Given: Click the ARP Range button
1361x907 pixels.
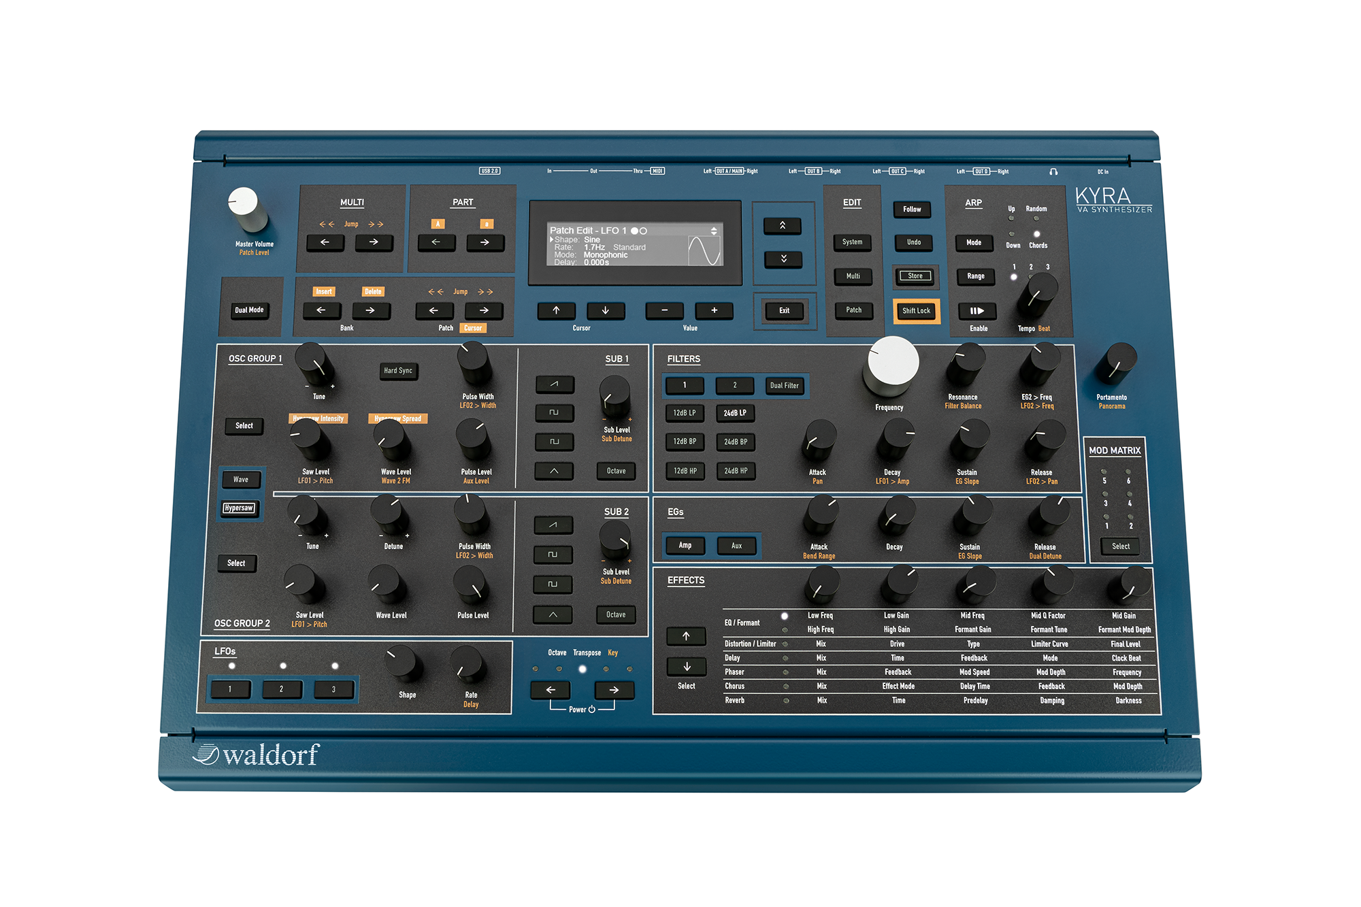Looking at the screenshot, I should pos(976,276).
